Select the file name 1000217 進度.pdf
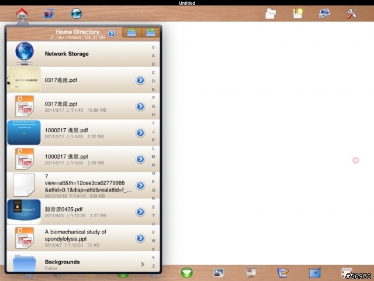 pyautogui.click(x=66, y=130)
